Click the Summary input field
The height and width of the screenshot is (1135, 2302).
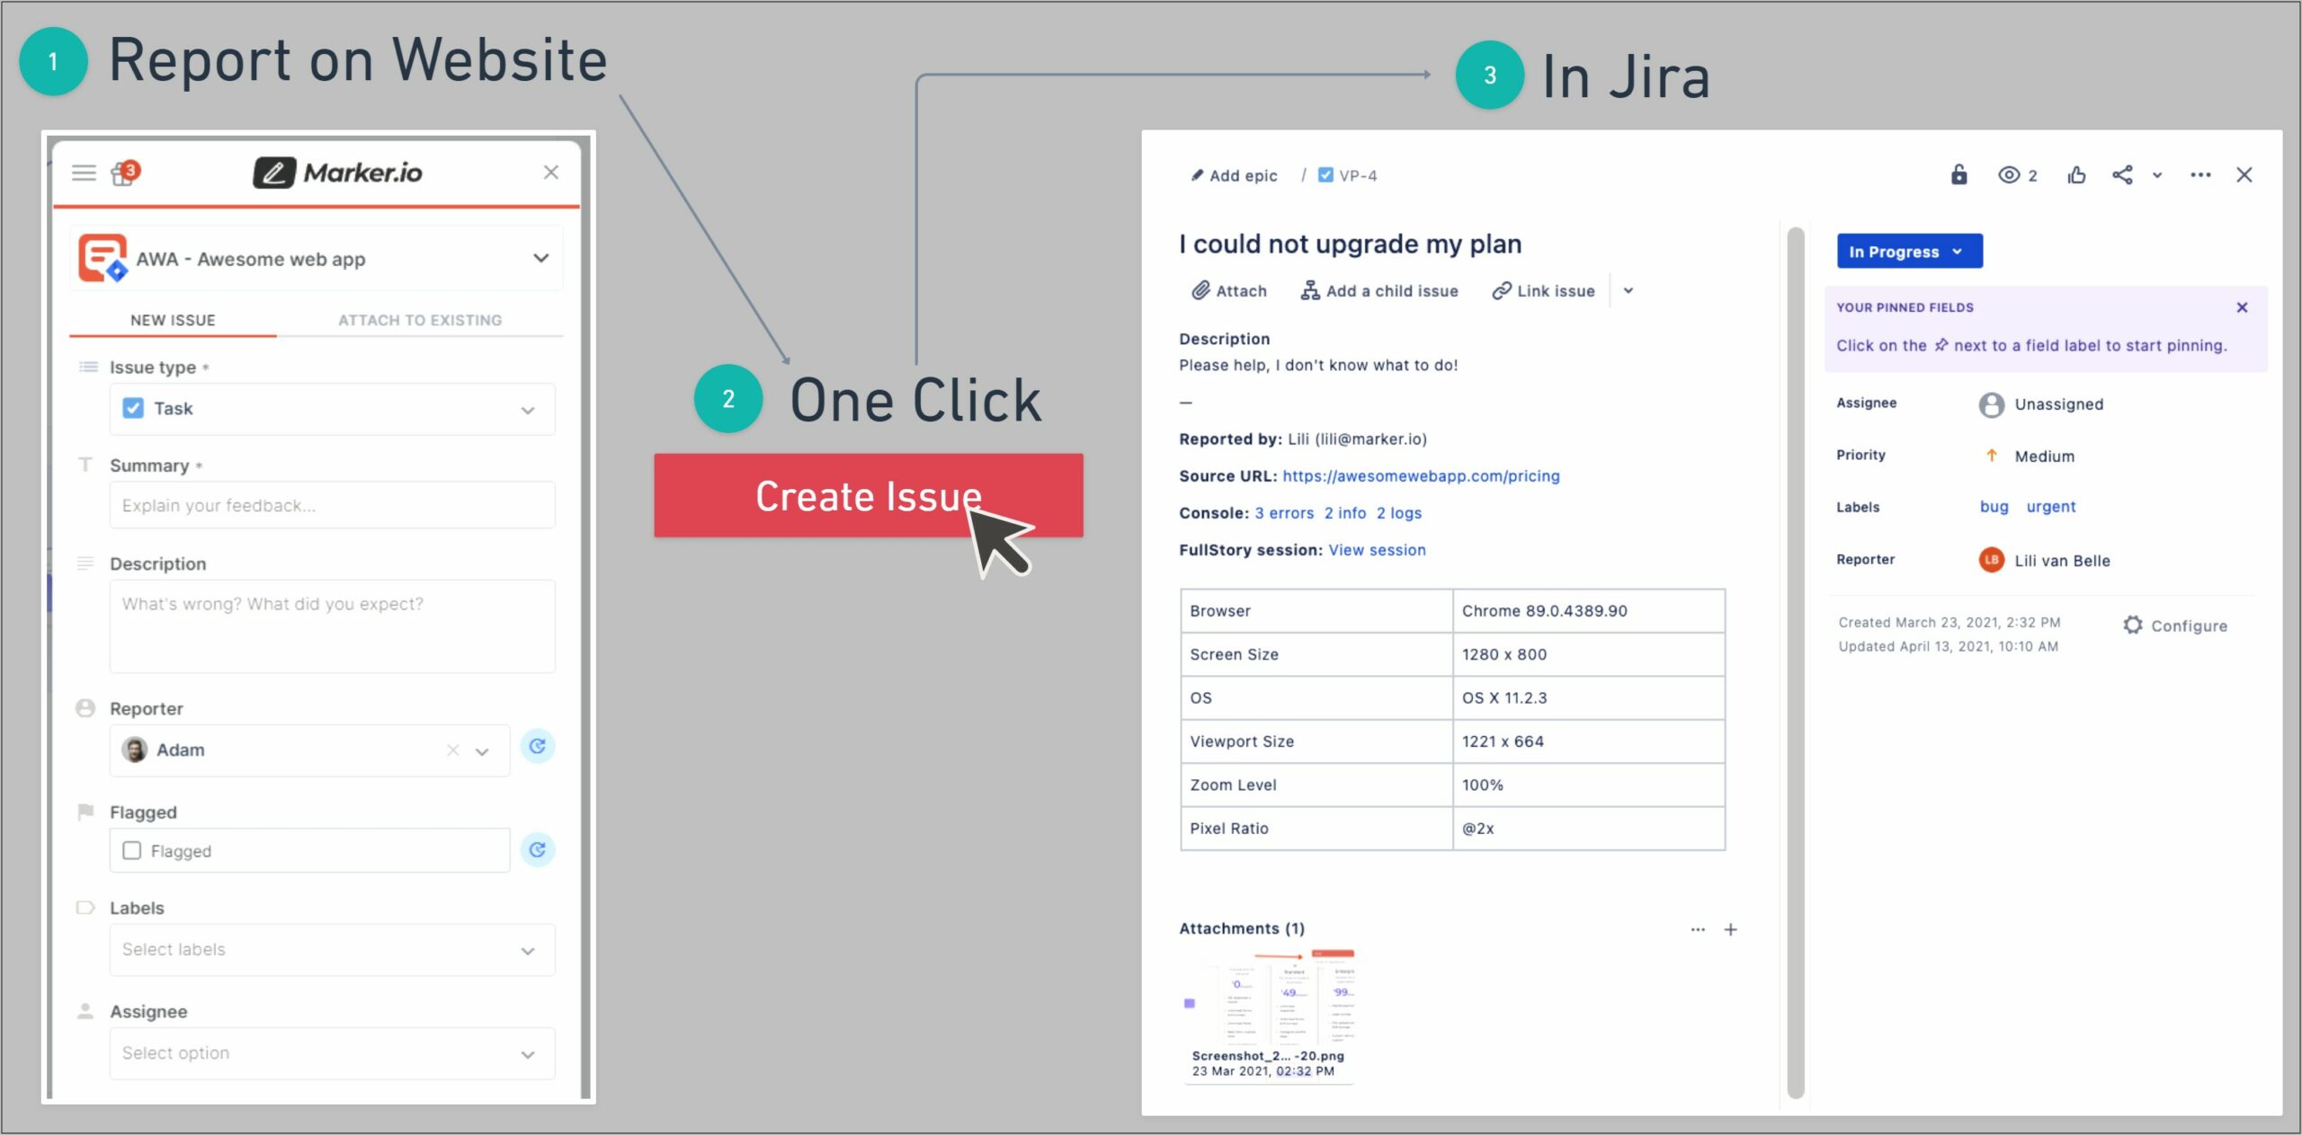[332, 505]
